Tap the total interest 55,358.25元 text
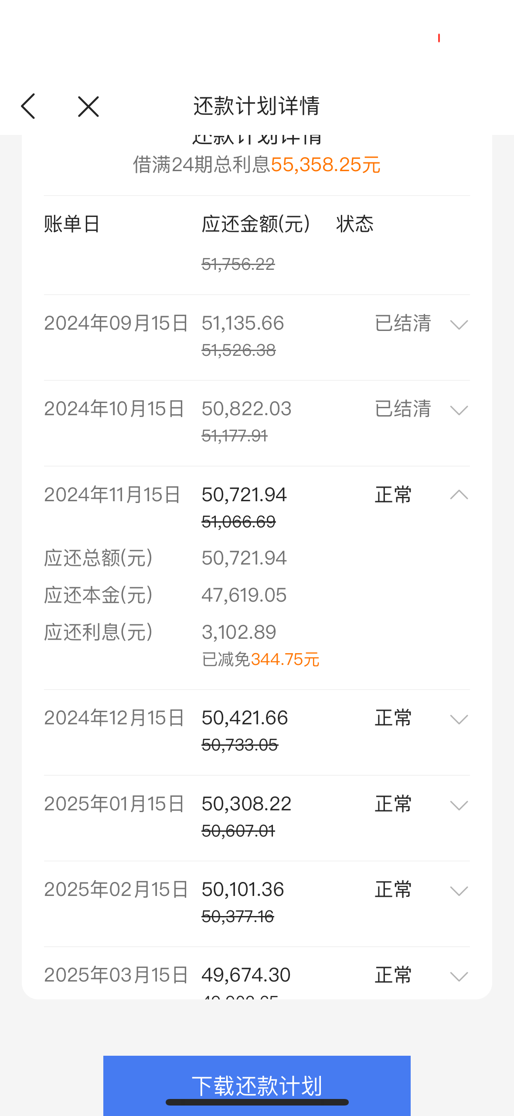Image resolution: width=514 pixels, height=1116 pixels. (325, 165)
